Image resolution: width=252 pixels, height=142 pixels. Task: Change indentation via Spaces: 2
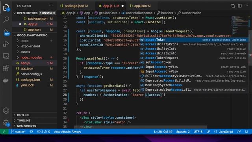[x=183, y=131]
